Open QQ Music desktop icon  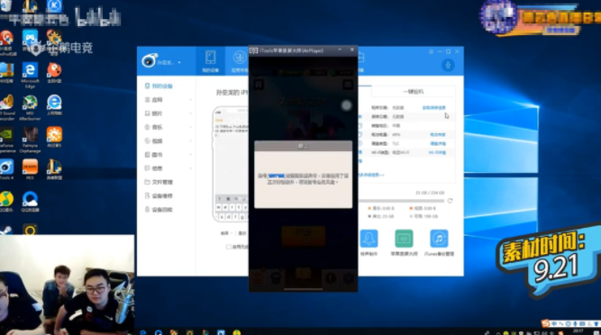point(6,202)
